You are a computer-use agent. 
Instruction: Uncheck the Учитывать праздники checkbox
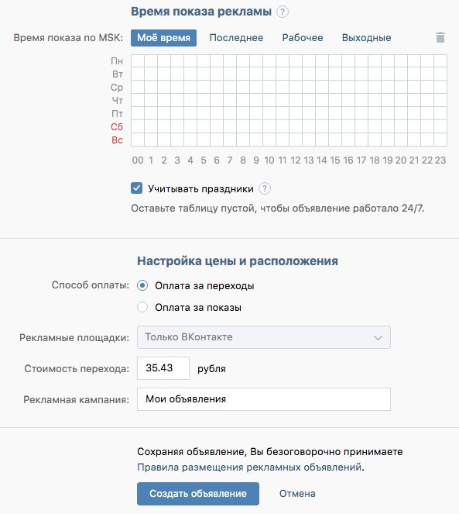[x=136, y=188]
